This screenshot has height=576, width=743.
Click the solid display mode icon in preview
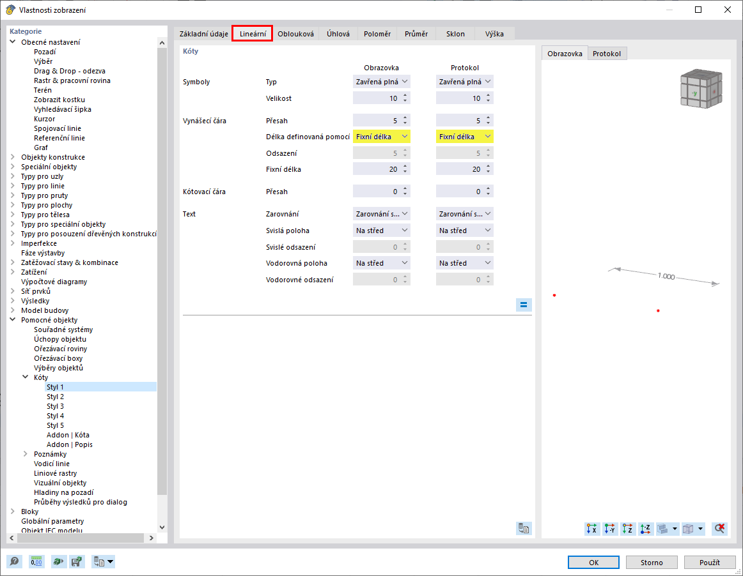[x=663, y=529]
